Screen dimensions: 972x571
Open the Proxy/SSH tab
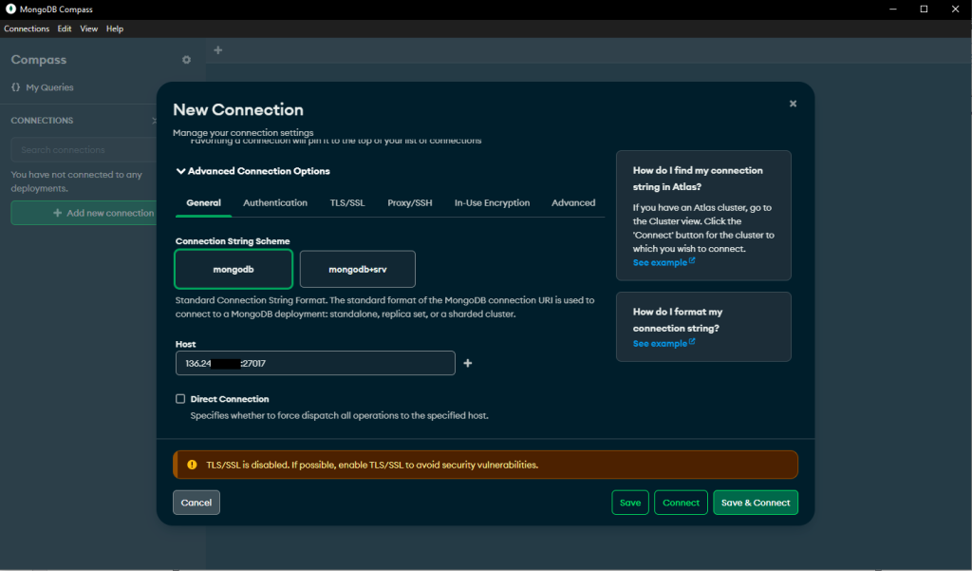410,203
